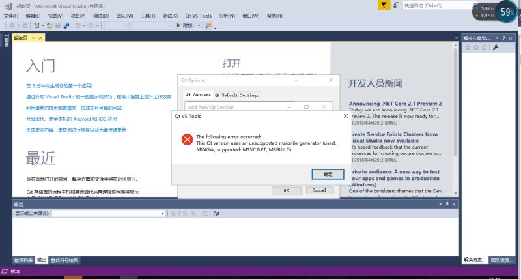The image size is (521, 279).
Task: Click the save toolbar icon
Action: 58,25
